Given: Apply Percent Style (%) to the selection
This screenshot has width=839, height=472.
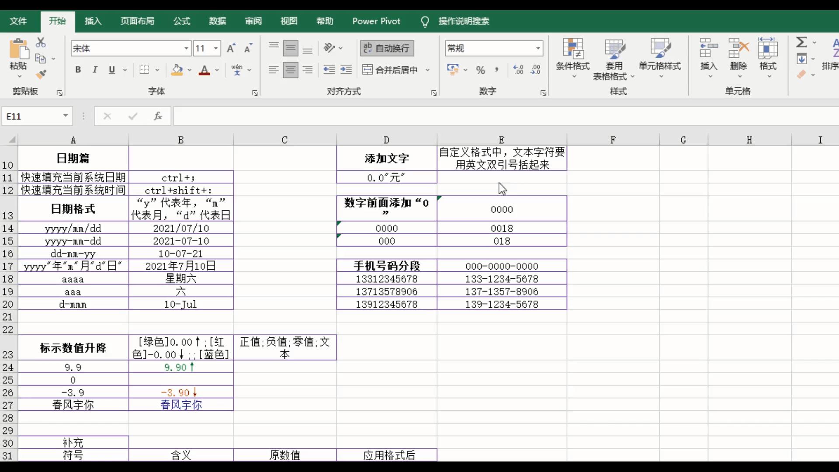Looking at the screenshot, I should pos(480,70).
